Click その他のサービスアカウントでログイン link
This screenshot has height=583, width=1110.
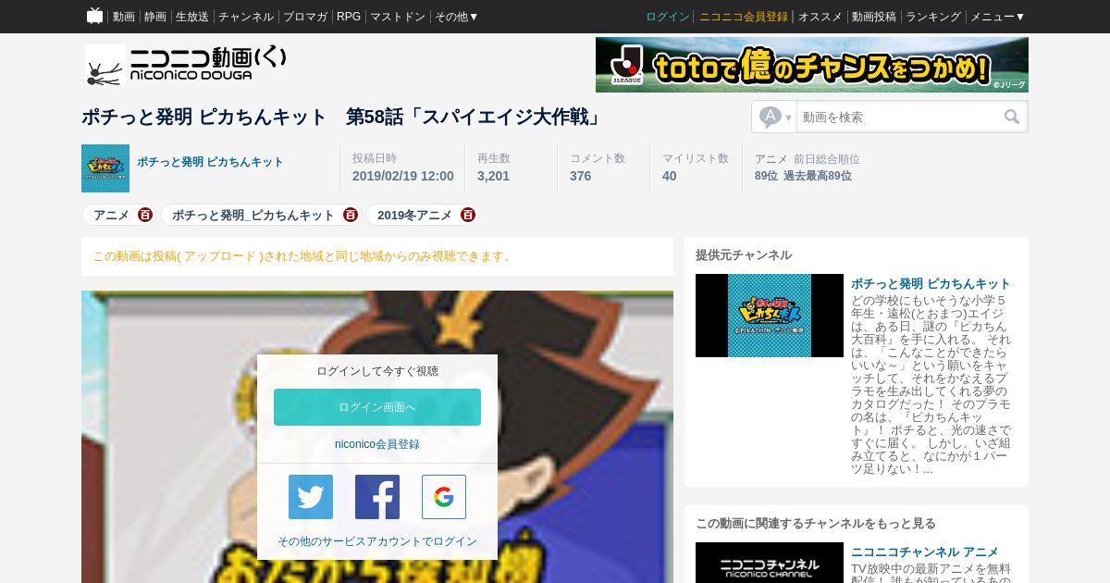click(377, 541)
